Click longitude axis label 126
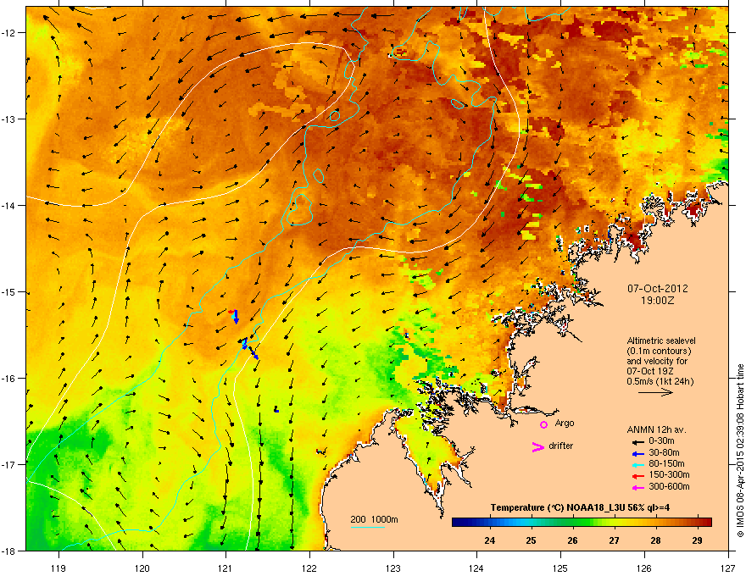 click(644, 568)
